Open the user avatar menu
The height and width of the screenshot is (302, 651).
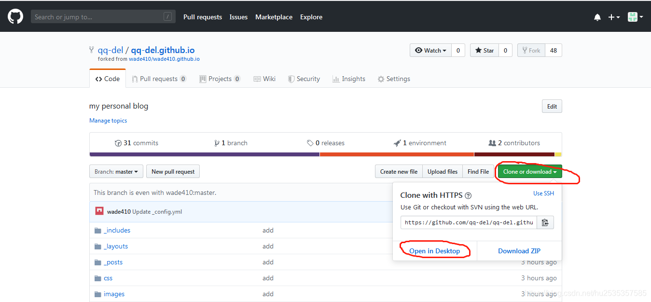[636, 17]
